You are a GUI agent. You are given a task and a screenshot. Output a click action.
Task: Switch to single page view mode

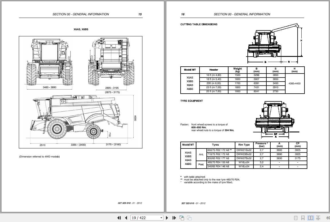[x=296, y=218]
